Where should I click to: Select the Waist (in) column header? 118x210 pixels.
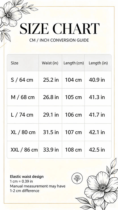tap(50, 63)
